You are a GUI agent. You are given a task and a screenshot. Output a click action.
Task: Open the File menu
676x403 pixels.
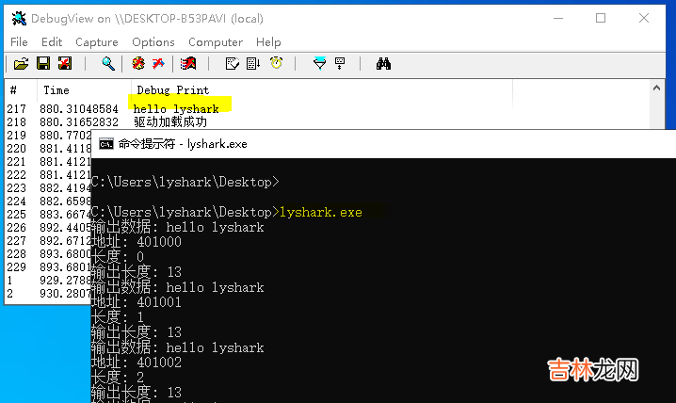click(x=19, y=41)
